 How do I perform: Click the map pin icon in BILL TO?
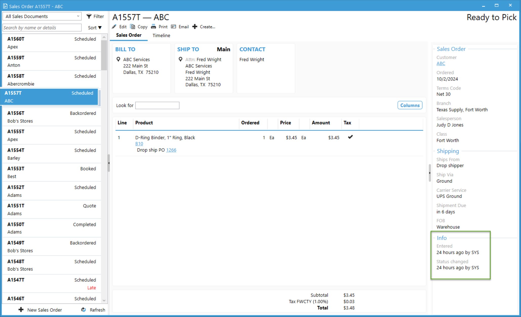click(118, 59)
